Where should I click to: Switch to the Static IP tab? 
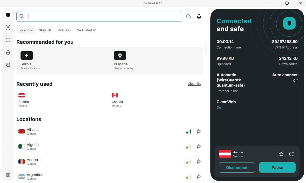tap(45, 30)
